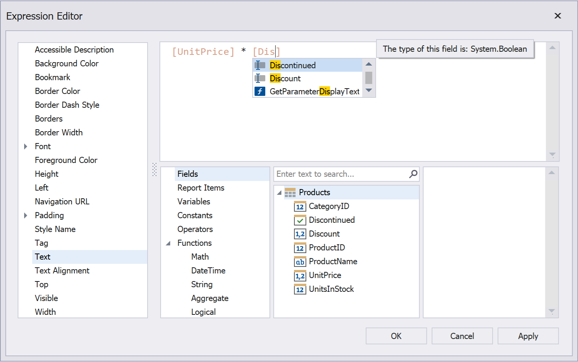Select Discontinued in autocomplete list
Viewport: 578px width, 362px height.
pos(293,66)
